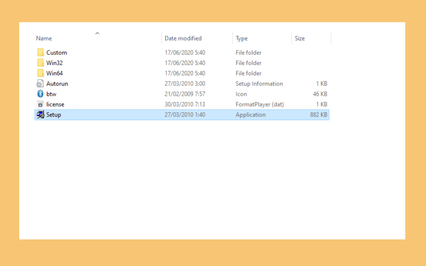This screenshot has height=266, width=426.
Task: Sort by the Type column header
Action: 242,38
